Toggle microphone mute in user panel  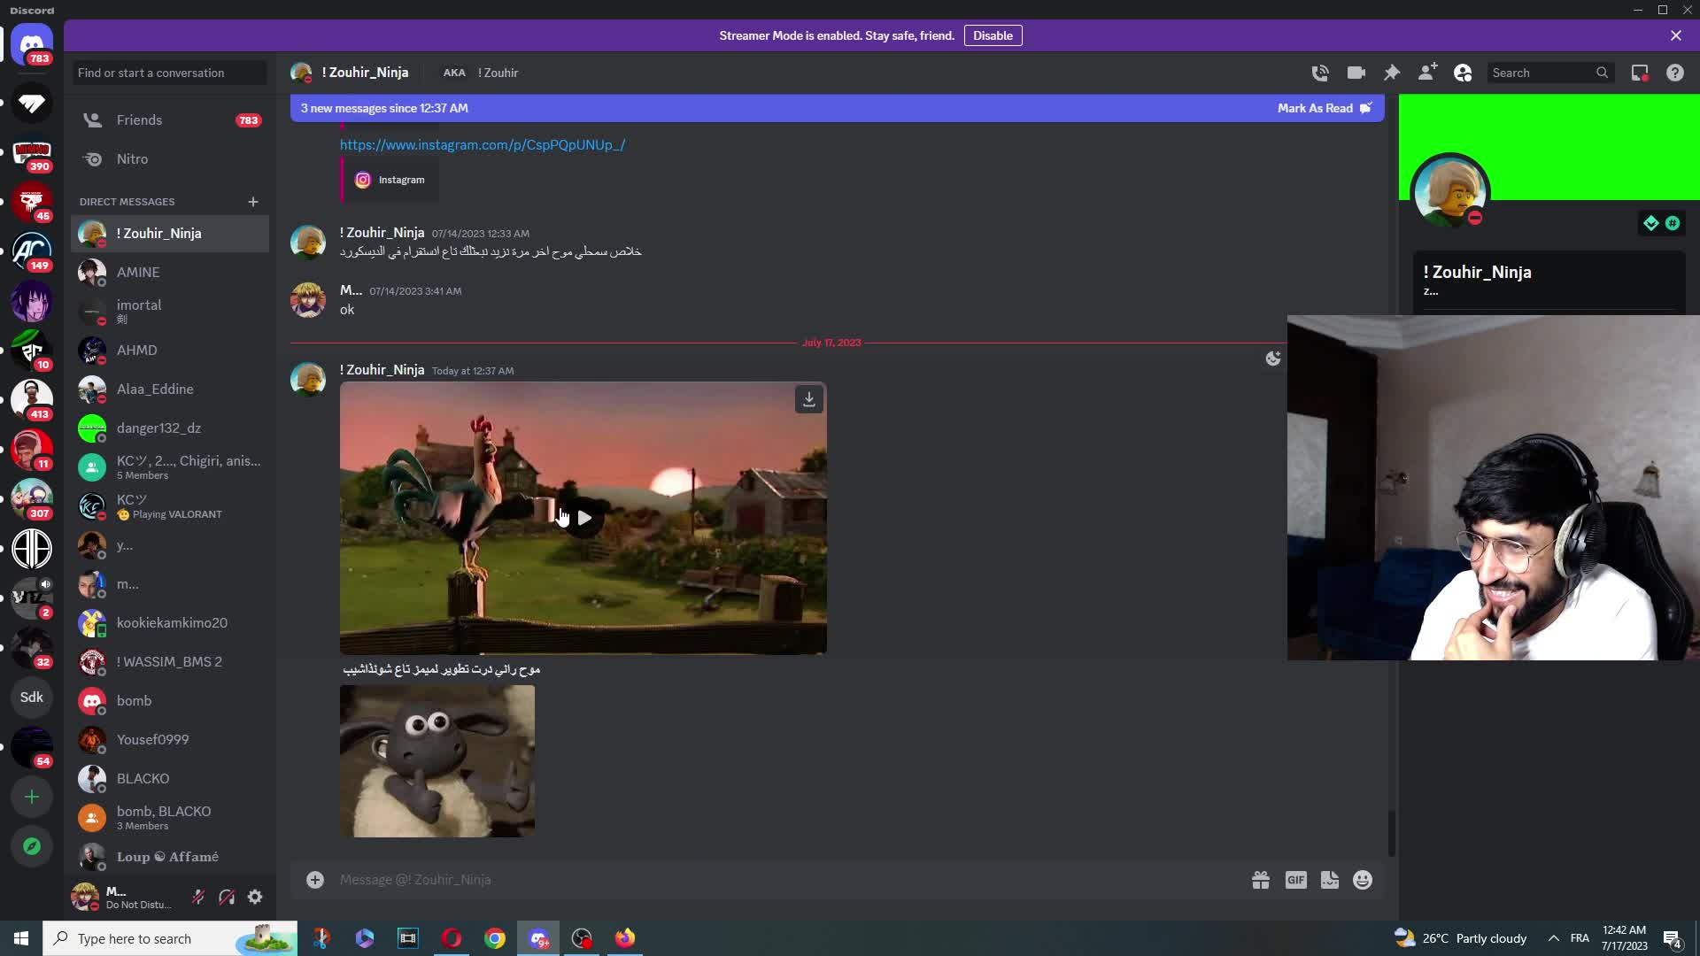(198, 897)
